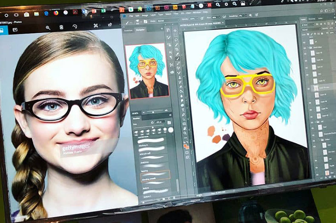Open the File menu

pos(131,16)
